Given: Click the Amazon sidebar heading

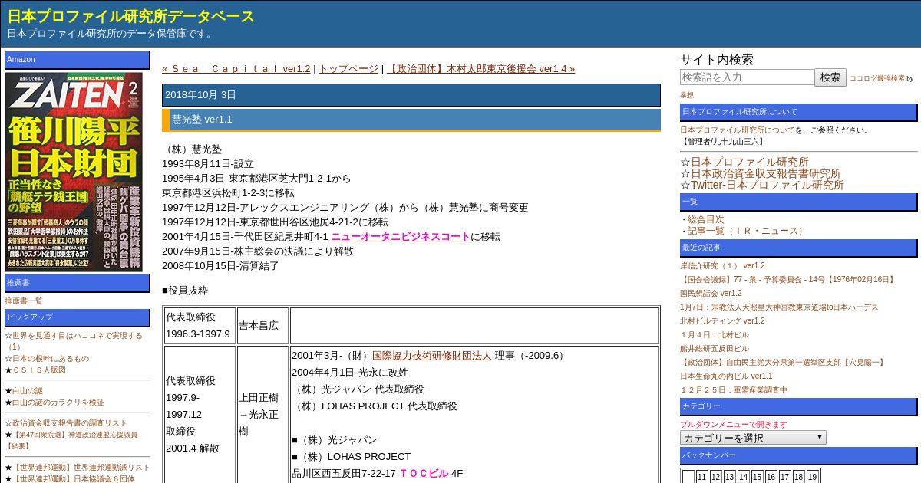Looking at the screenshot, I should 78,60.
